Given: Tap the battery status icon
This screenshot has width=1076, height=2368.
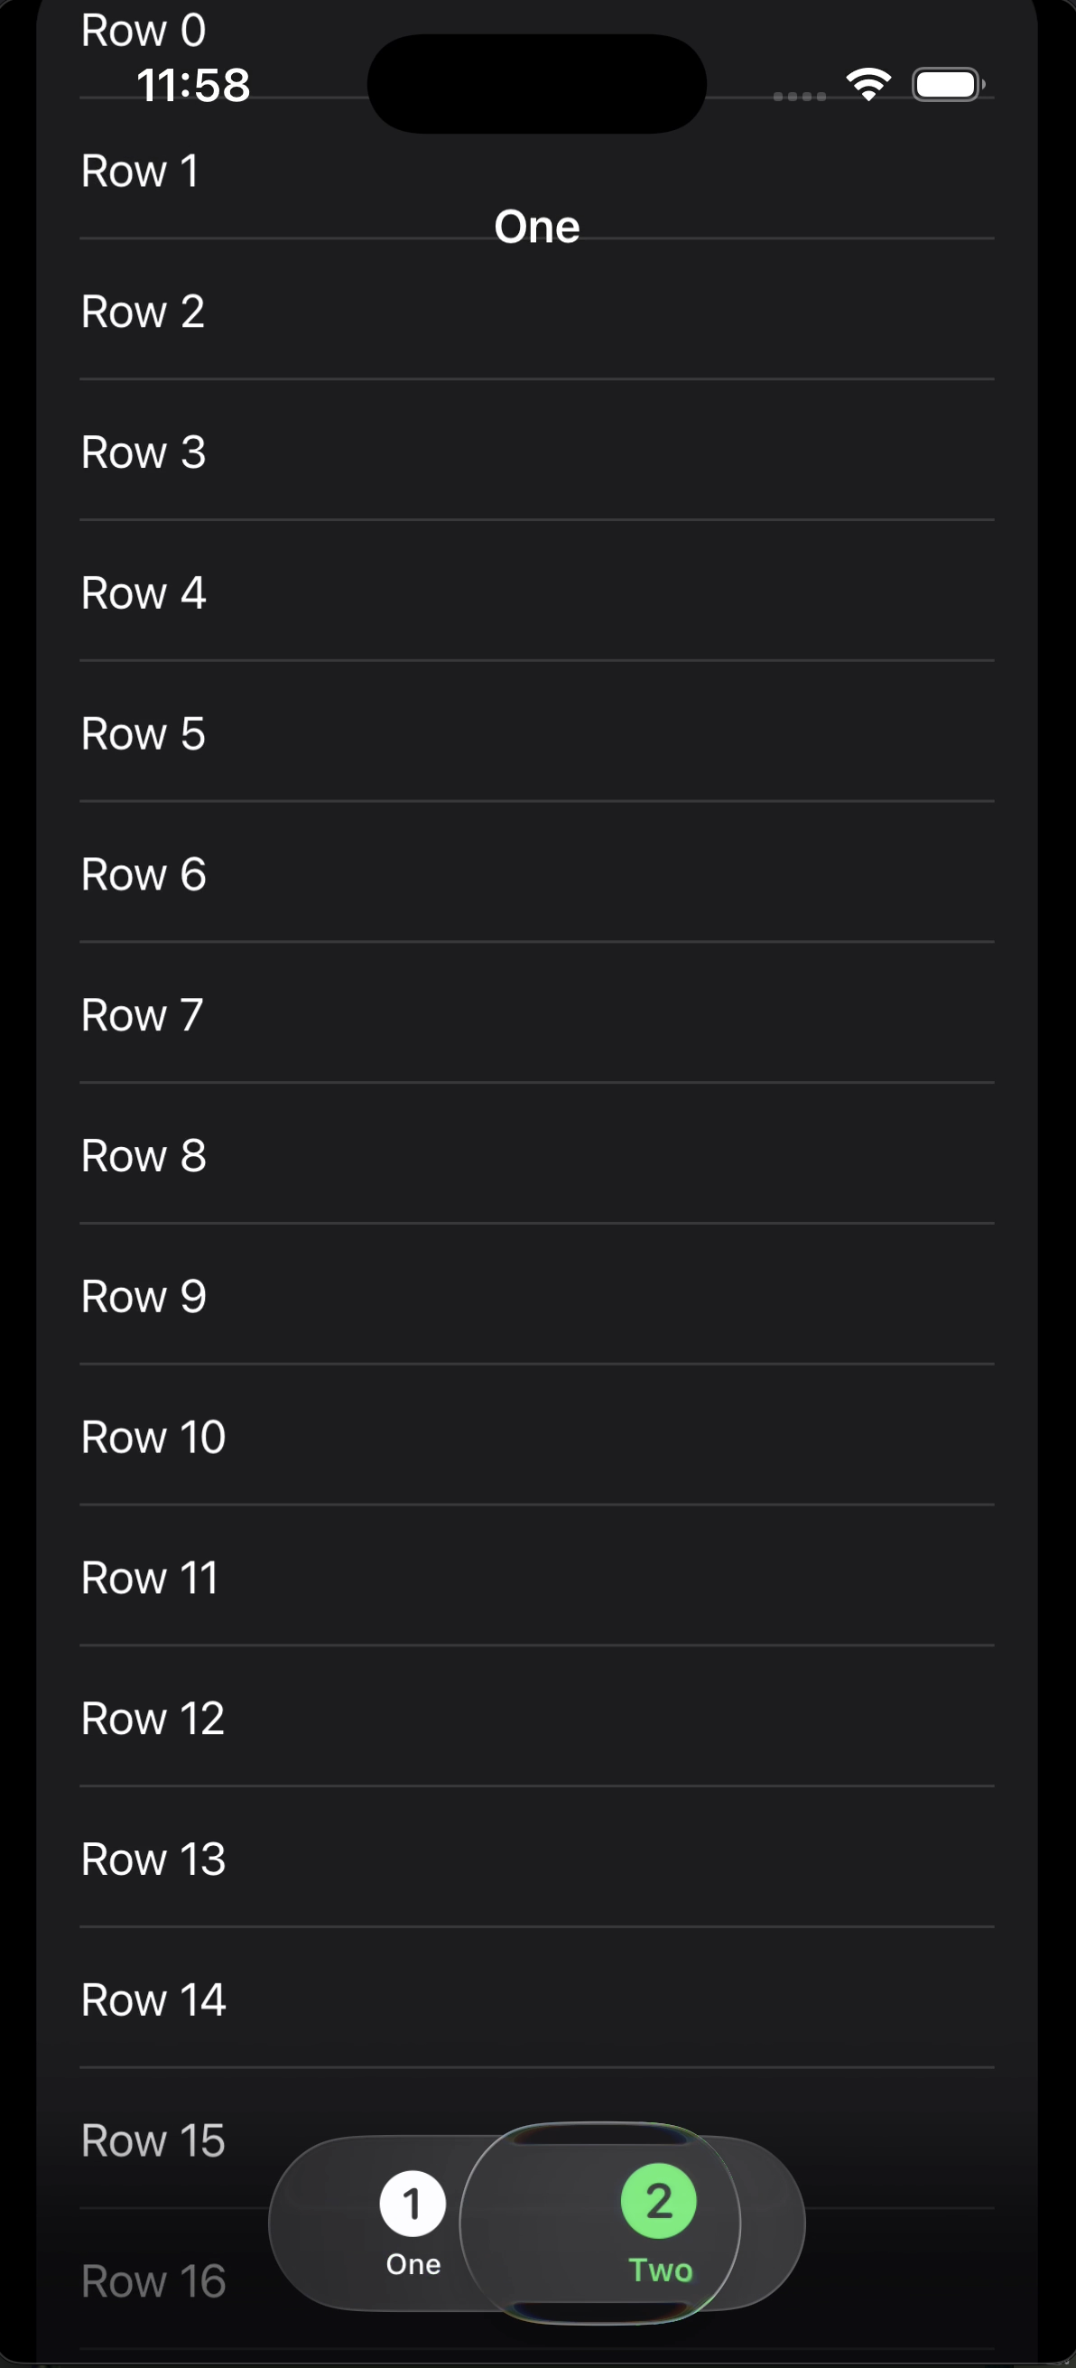Looking at the screenshot, I should (947, 85).
